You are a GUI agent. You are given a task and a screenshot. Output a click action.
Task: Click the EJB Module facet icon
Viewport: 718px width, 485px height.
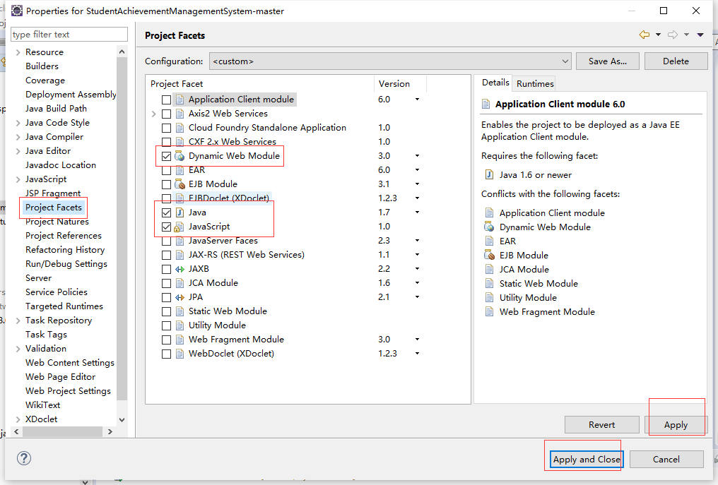[x=180, y=184]
